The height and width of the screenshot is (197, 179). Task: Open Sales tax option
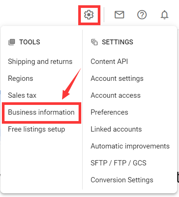point(22,95)
